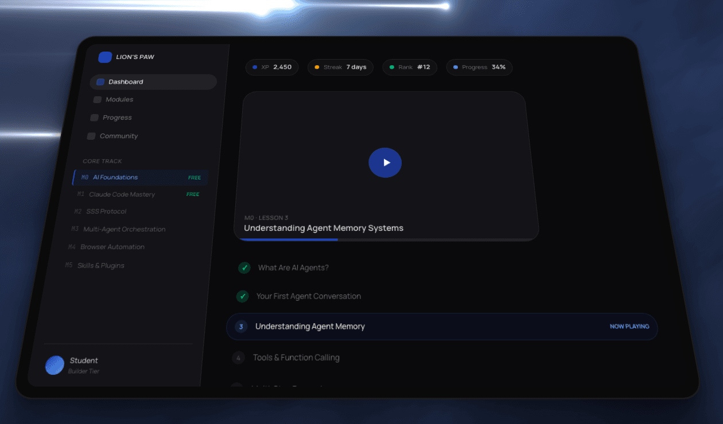This screenshot has height=424, width=723.
Task: Select M0 AI Foundations module
Action: pyautogui.click(x=140, y=178)
